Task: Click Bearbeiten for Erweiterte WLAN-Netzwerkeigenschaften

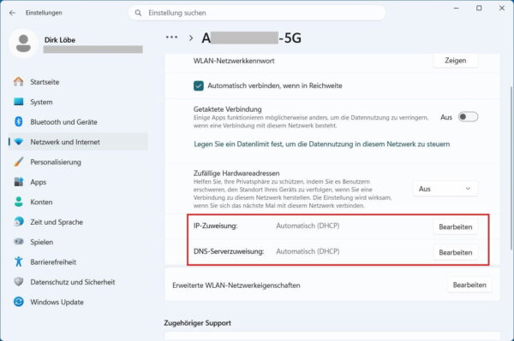Action: 469,285
